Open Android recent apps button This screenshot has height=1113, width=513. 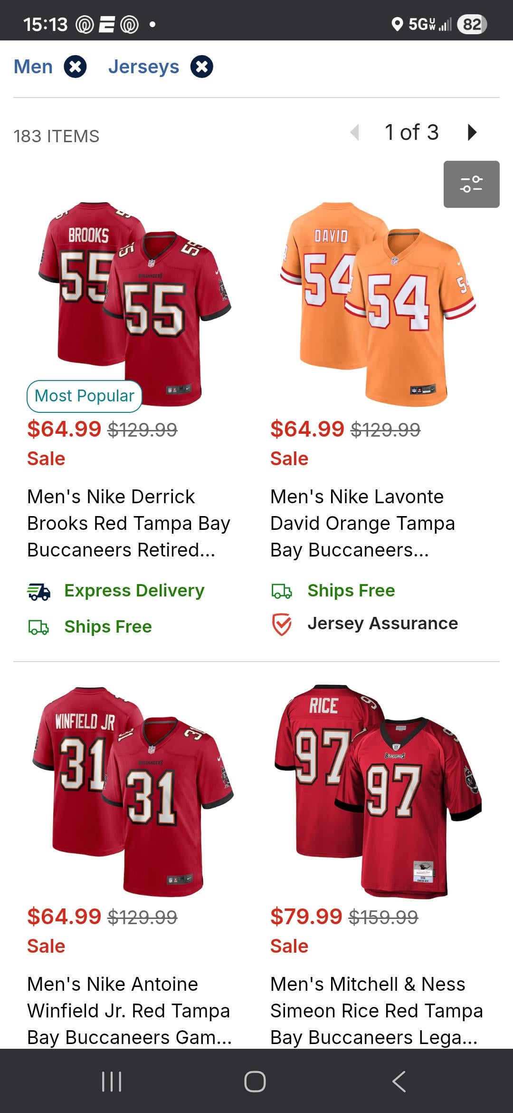coord(112,1081)
